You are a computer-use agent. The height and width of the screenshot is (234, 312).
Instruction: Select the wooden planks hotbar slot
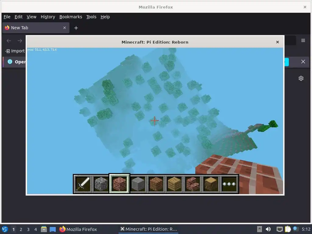point(174,184)
